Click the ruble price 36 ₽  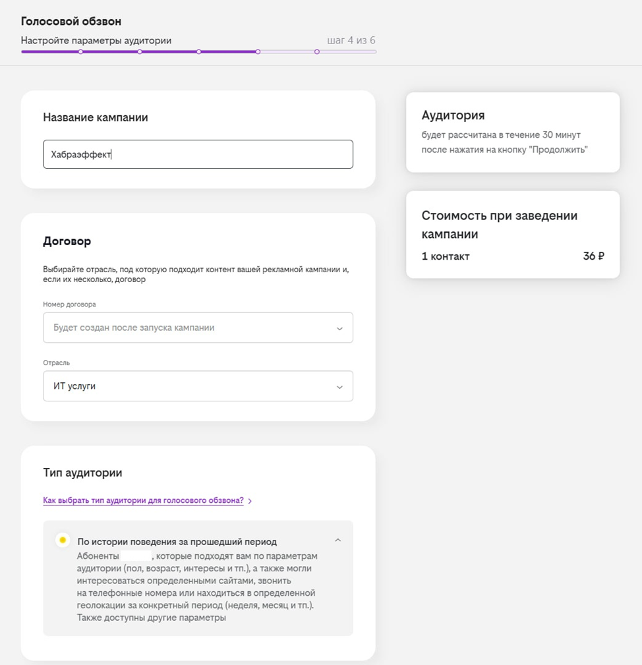pos(593,256)
